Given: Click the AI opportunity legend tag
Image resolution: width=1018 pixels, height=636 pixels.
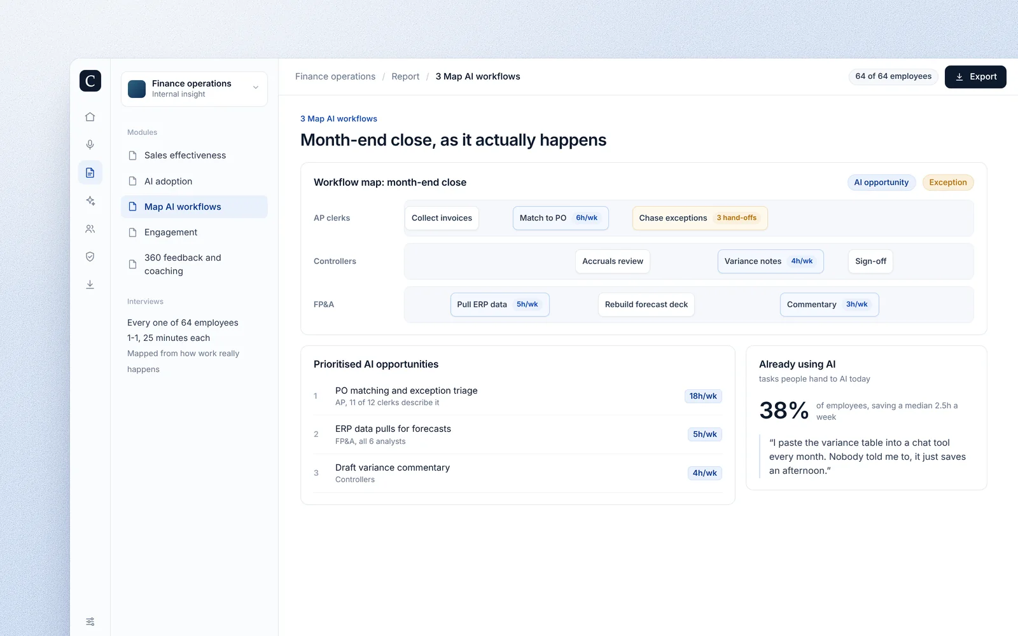Looking at the screenshot, I should (881, 183).
